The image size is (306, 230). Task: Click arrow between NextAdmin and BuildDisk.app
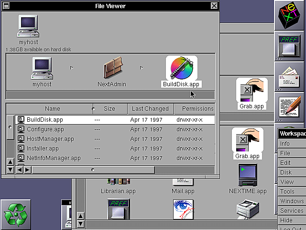142,68
